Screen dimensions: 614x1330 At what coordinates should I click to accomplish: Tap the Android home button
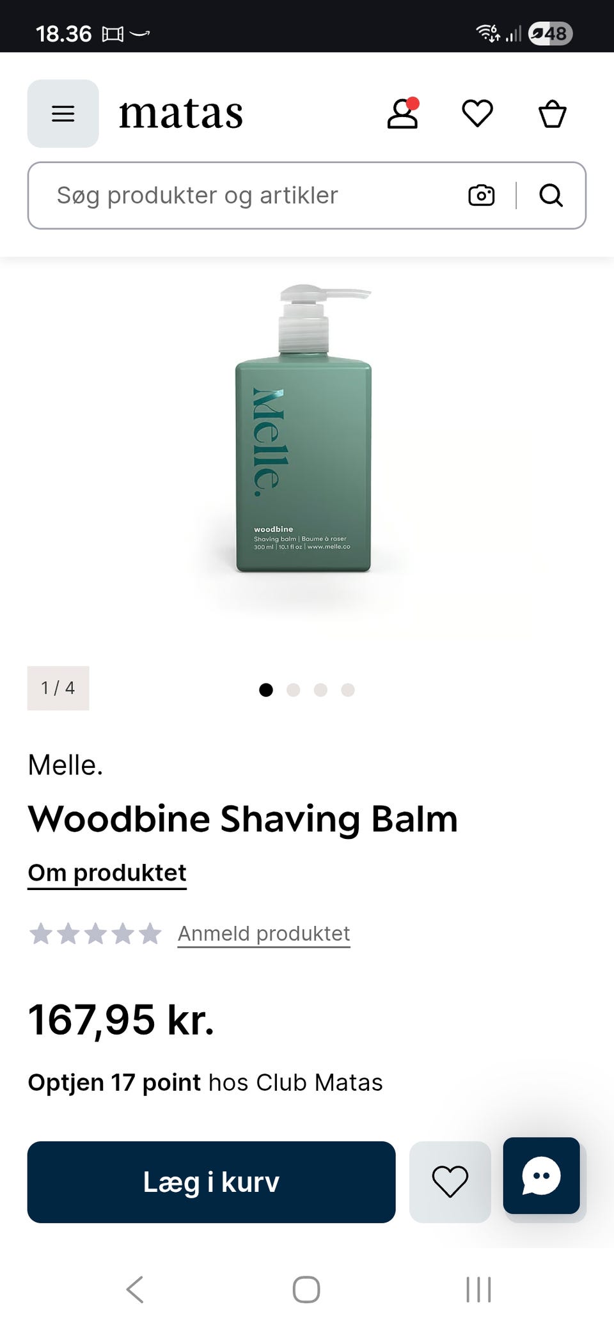point(306,1289)
